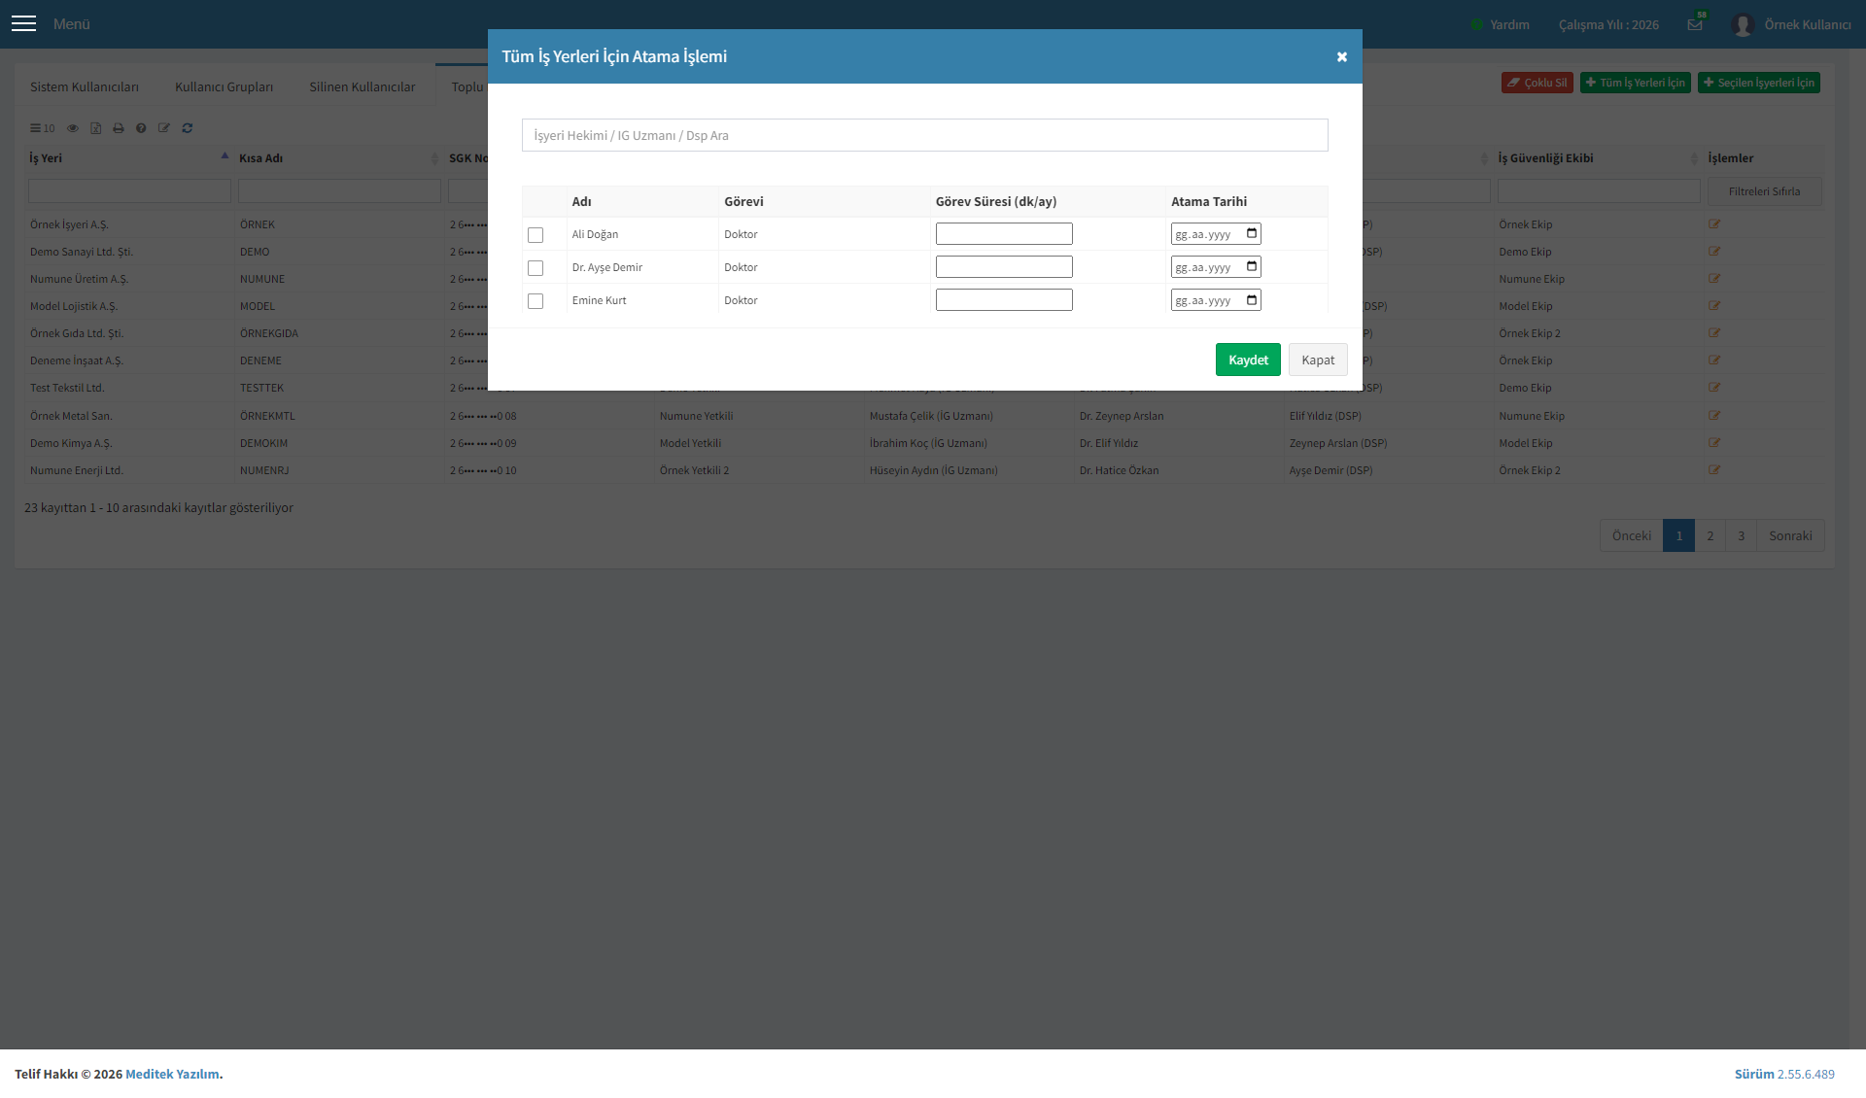Edit row Örnek Metal San. via pencil icon

[x=1714, y=416]
